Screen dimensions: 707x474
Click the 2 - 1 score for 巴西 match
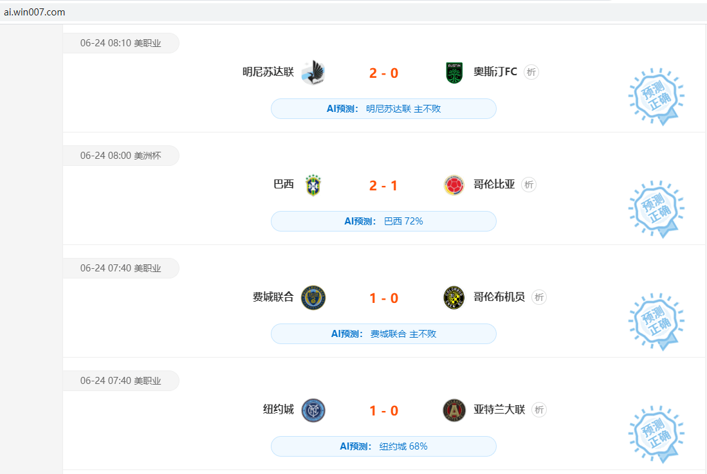click(383, 186)
